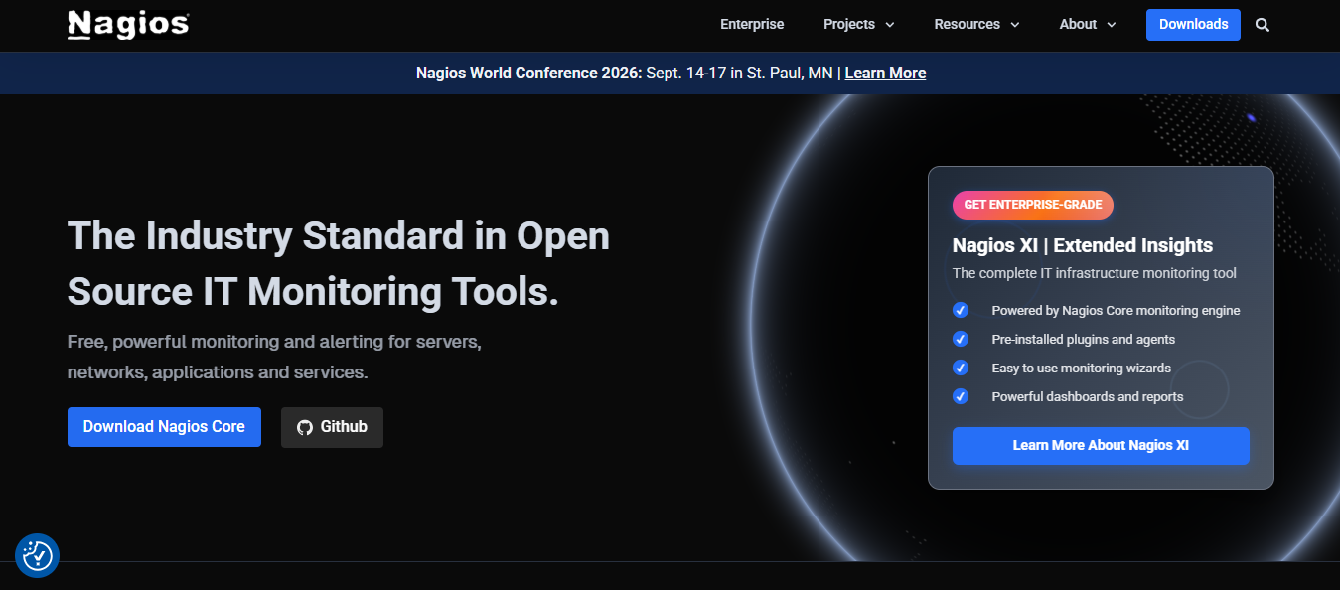Viewport: 1340px width, 590px height.
Task: Open the search magnifier icon
Action: (x=1262, y=25)
